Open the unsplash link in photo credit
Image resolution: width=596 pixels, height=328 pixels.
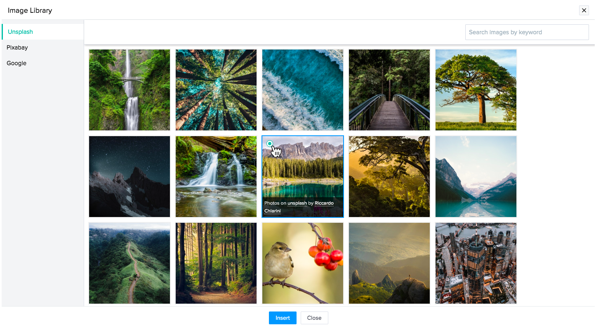297,203
